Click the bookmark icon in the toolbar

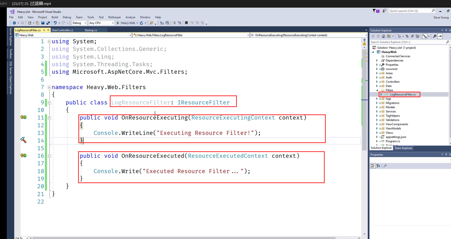tap(186, 23)
